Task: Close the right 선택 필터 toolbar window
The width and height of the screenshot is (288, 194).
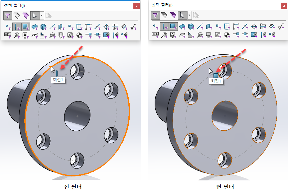Action: tap(284, 6)
